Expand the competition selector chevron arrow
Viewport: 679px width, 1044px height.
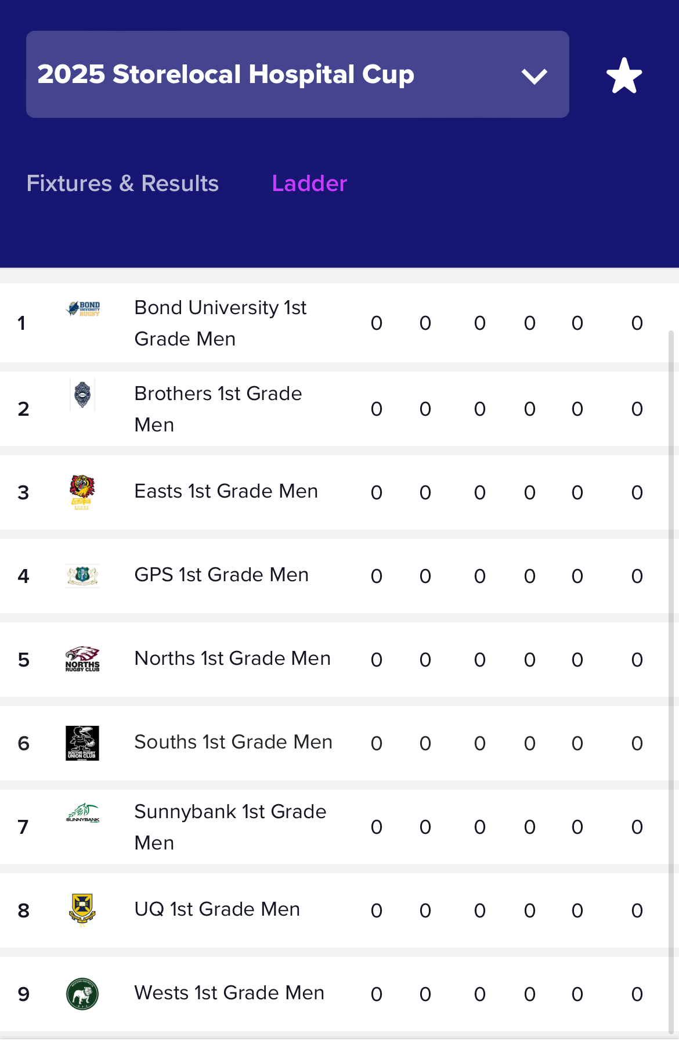[x=534, y=76]
